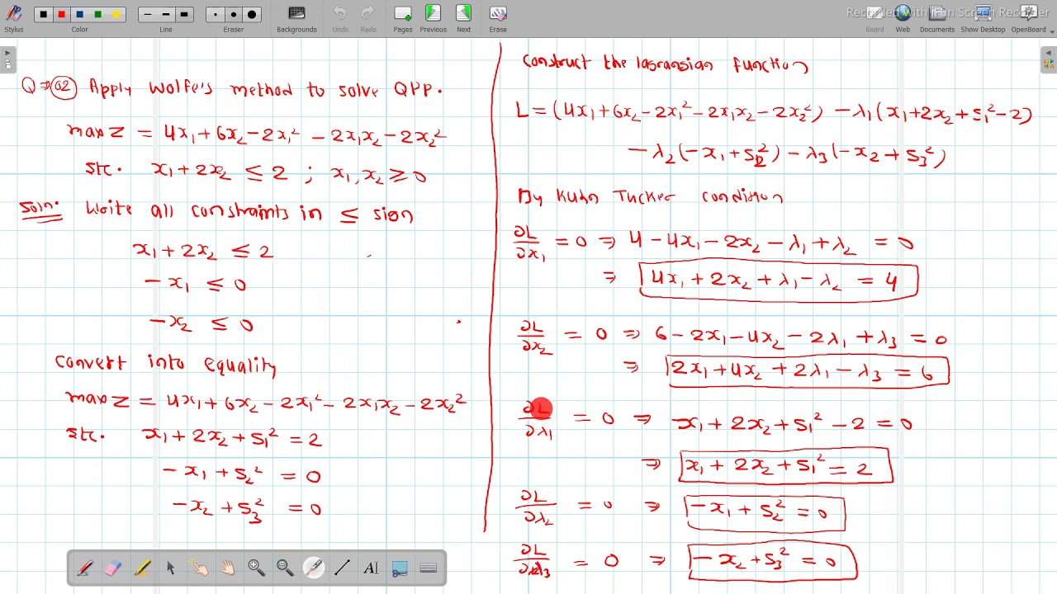Select the medium eraser size
This screenshot has width=1057, height=594.
tap(234, 15)
